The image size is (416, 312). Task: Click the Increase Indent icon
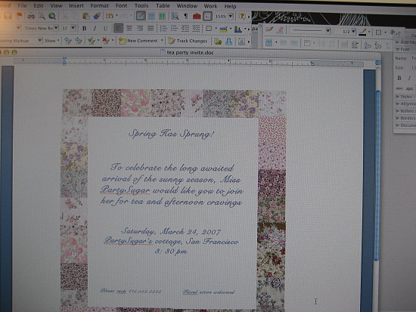[x=196, y=28]
